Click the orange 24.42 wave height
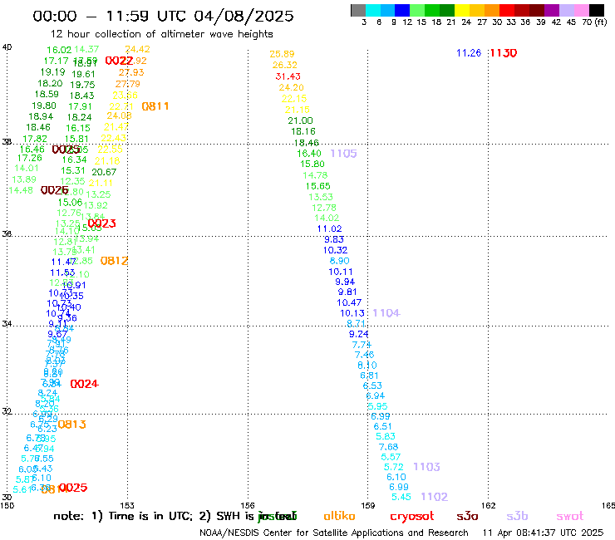 [137, 49]
